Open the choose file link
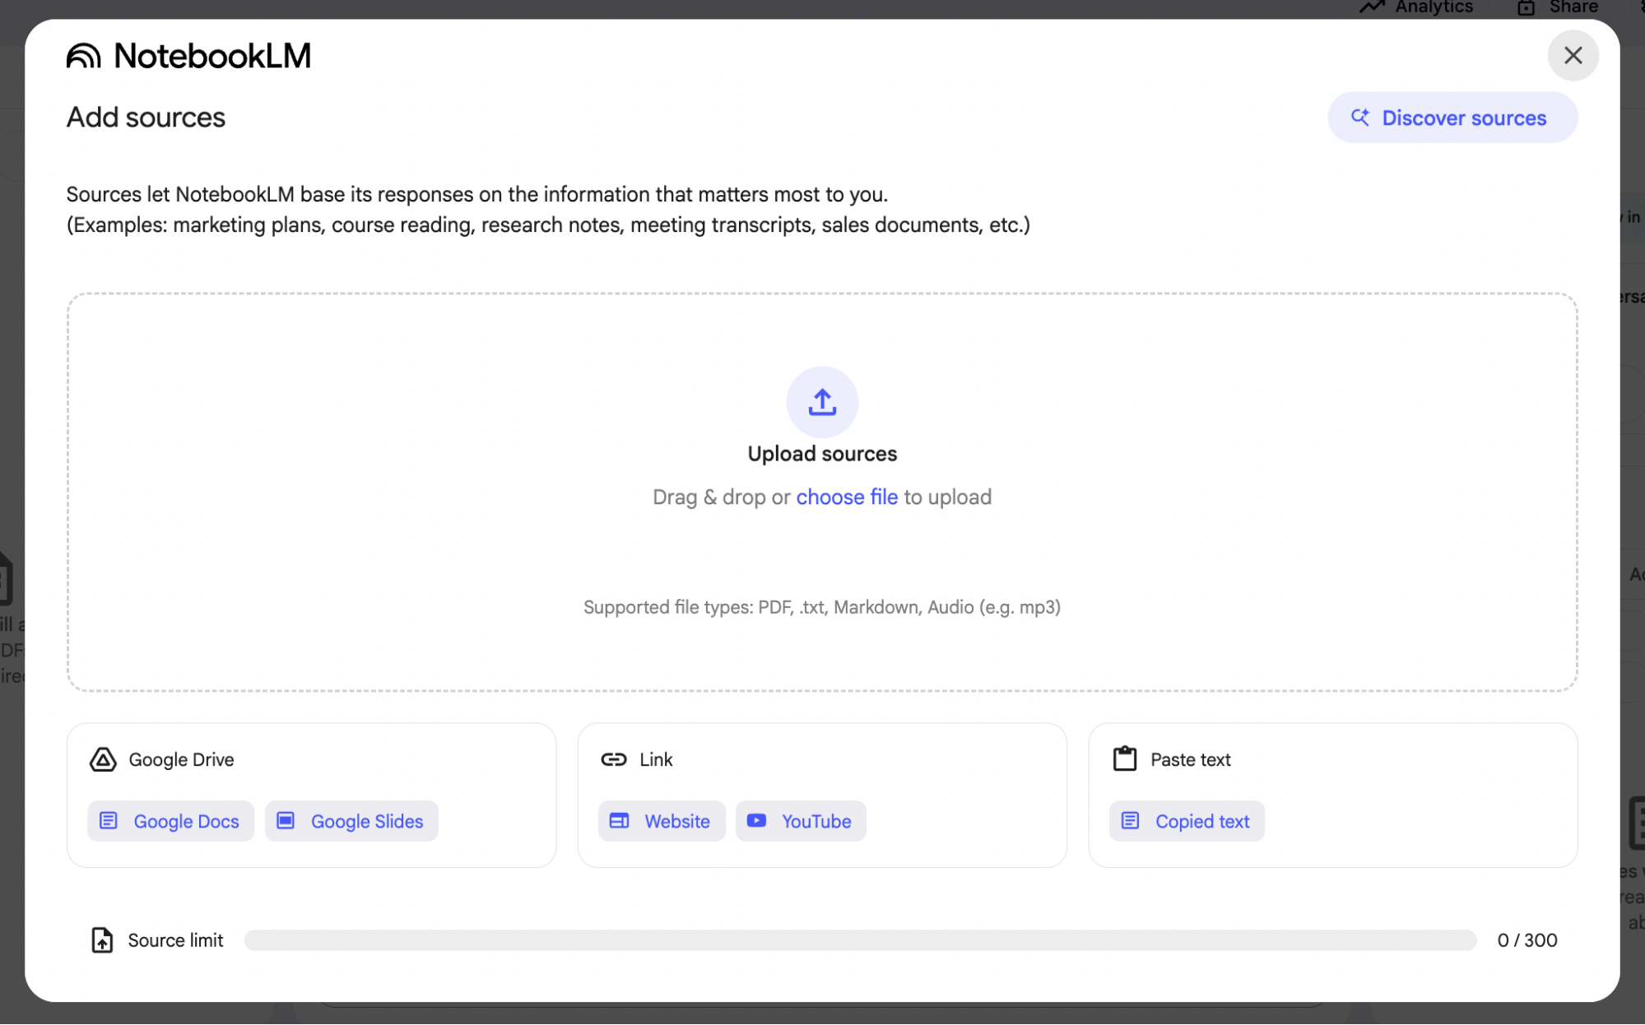1645x1025 pixels. [847, 497]
